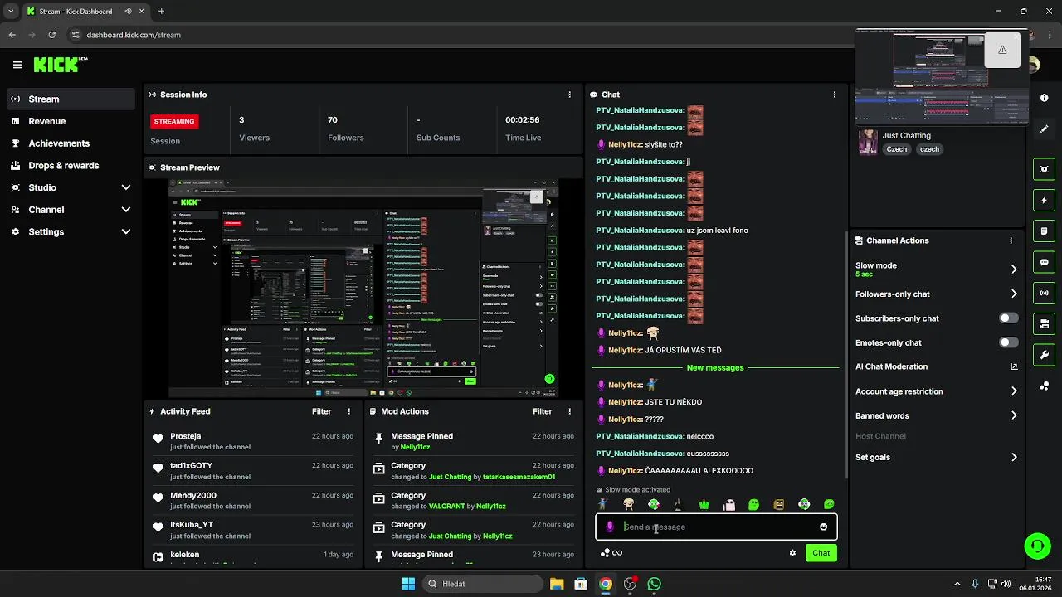Screen dimensions: 1062x597
Task: Mute the tab via speaker icon
Action: 129,12
